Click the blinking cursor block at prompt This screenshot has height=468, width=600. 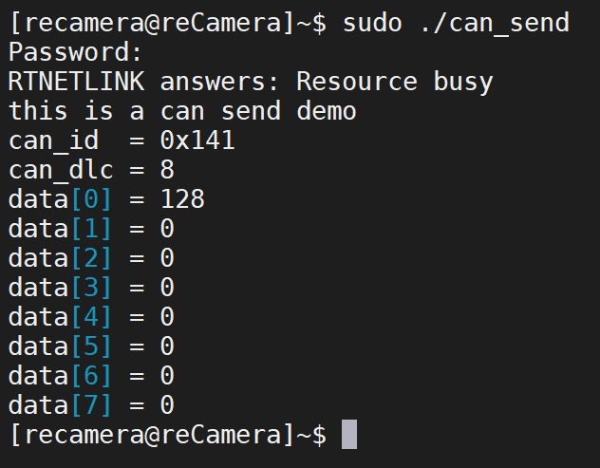pyautogui.click(x=349, y=435)
